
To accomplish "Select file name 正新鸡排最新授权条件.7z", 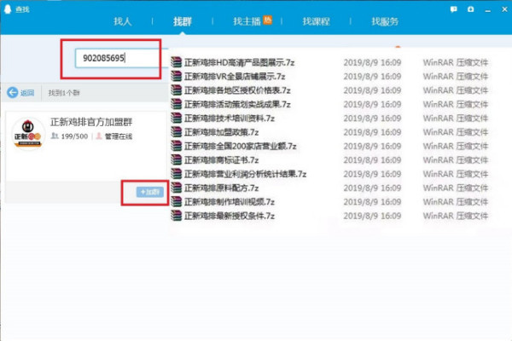I will pos(230,216).
